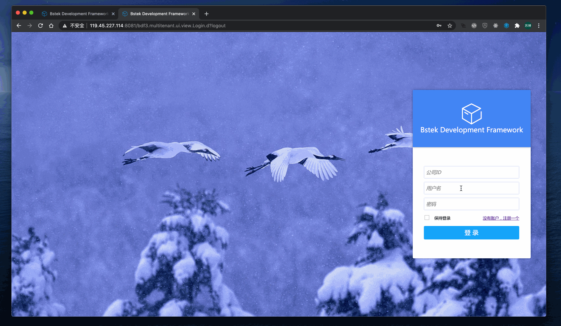Close the active Bstek tab
The height and width of the screenshot is (326, 561).
point(194,14)
